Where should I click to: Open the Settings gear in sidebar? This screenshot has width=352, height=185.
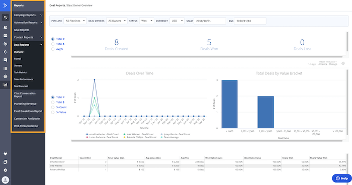pos(6,170)
